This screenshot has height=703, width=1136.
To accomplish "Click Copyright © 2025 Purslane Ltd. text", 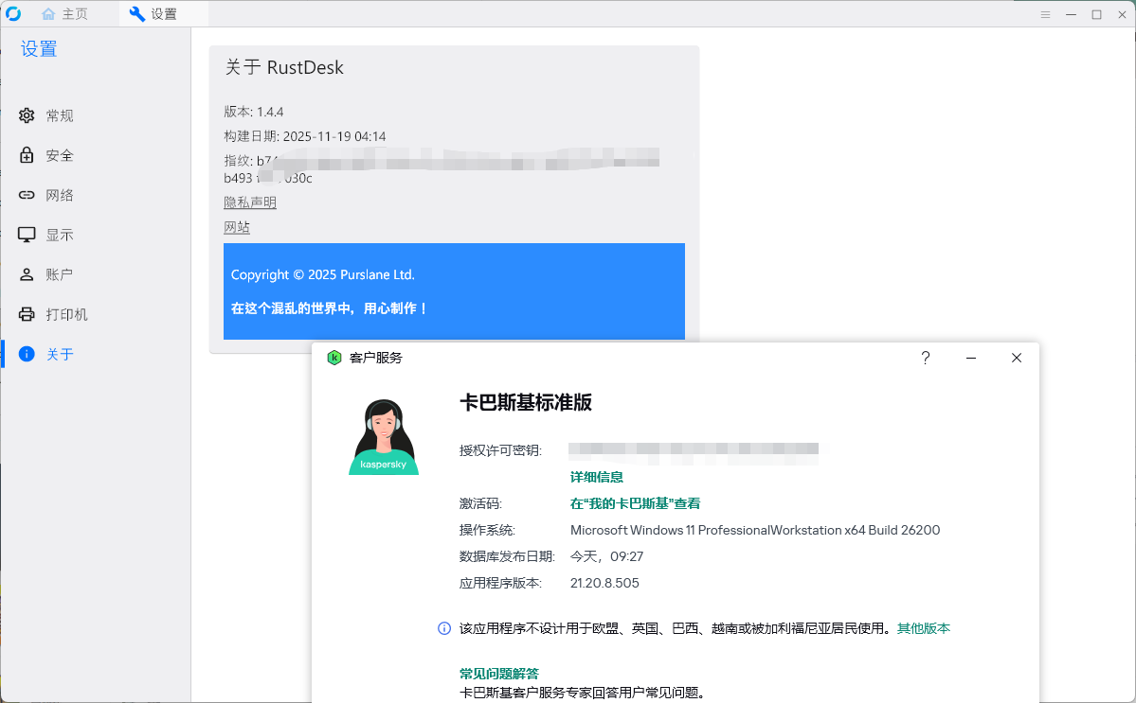I will pos(323,274).
